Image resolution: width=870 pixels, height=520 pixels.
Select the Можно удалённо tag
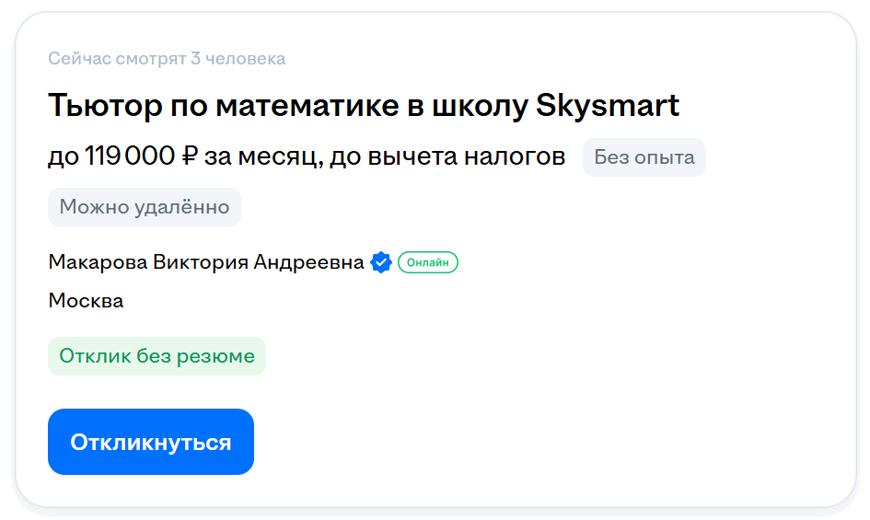point(145,207)
